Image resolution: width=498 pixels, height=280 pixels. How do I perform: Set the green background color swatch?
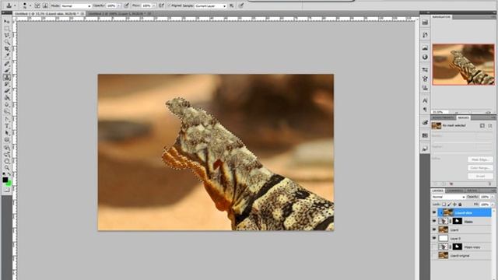9,184
